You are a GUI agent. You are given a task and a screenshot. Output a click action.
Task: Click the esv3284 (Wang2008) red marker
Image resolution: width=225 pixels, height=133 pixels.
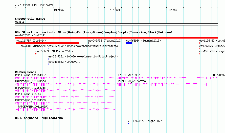click(x=21, y=48)
